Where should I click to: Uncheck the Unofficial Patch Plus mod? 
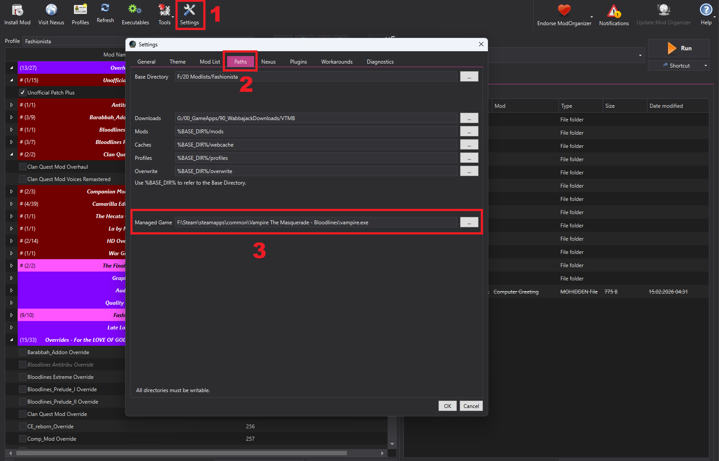coord(23,93)
